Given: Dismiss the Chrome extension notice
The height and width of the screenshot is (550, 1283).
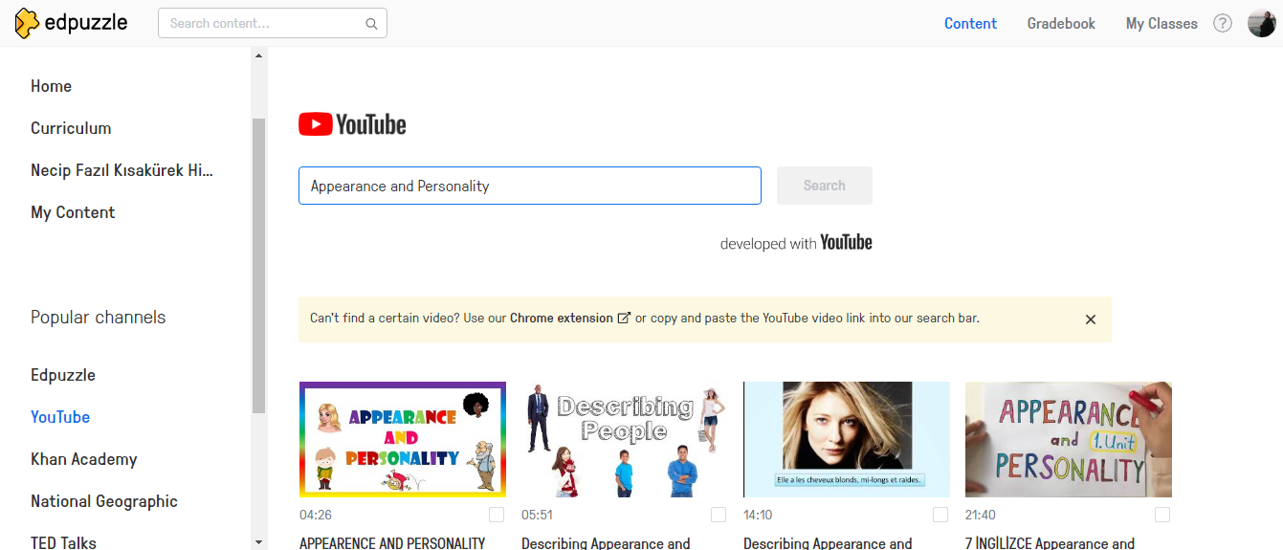Looking at the screenshot, I should click(1091, 319).
